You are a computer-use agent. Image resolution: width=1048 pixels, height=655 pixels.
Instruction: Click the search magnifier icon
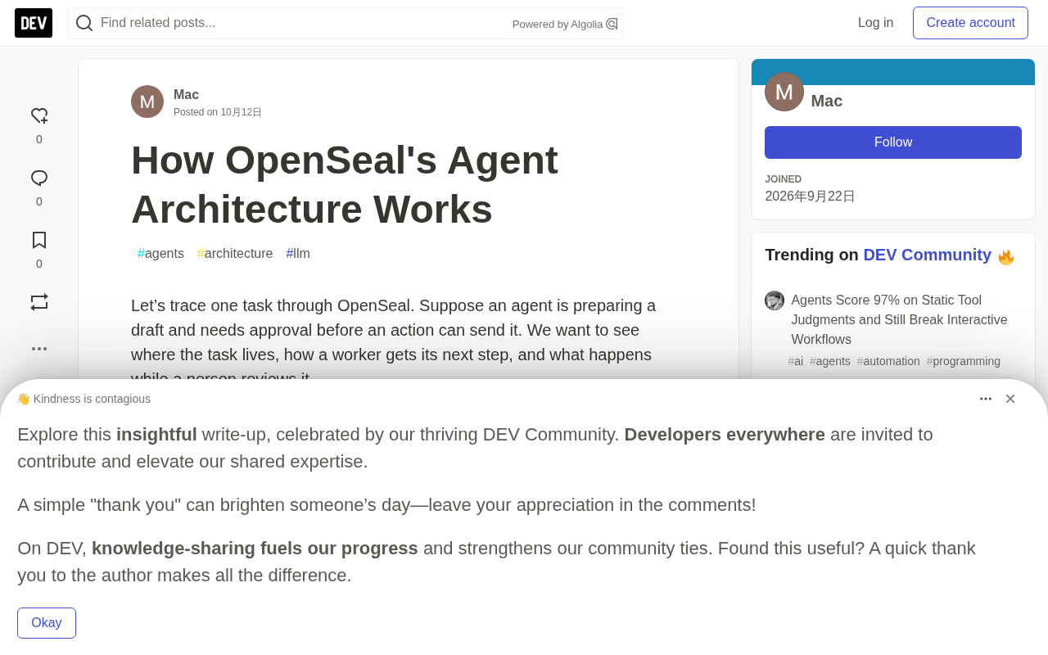click(84, 23)
